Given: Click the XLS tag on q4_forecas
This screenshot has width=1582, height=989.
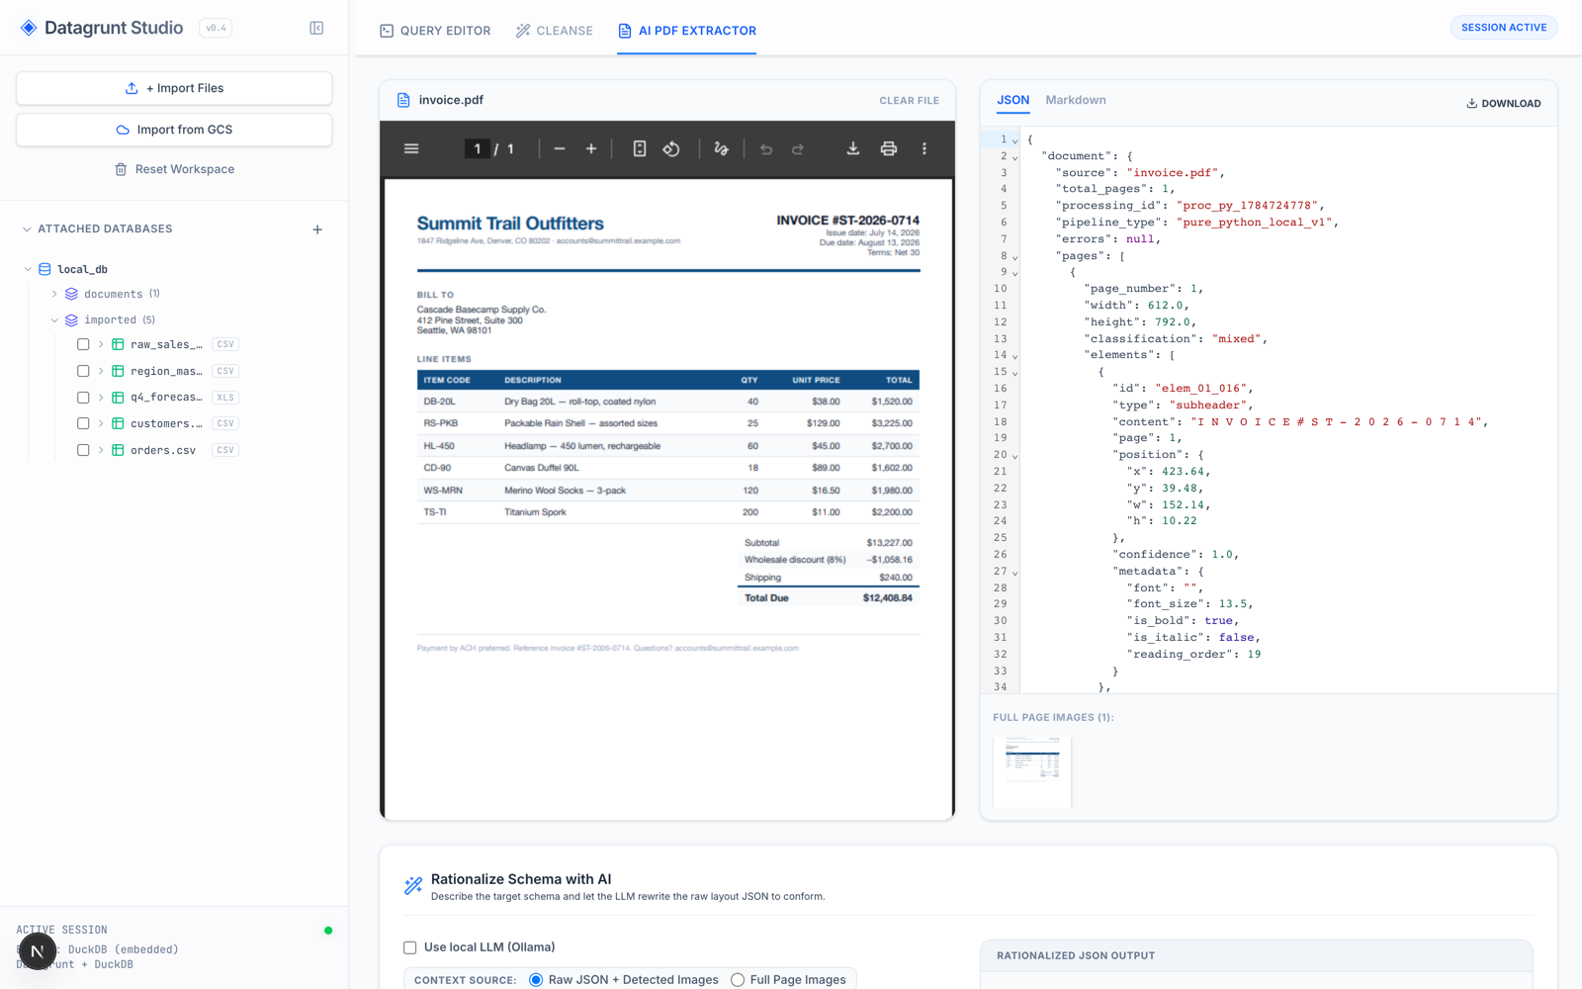Looking at the screenshot, I should 225,398.
